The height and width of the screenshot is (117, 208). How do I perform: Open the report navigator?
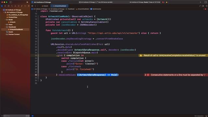click(x=29, y=6)
